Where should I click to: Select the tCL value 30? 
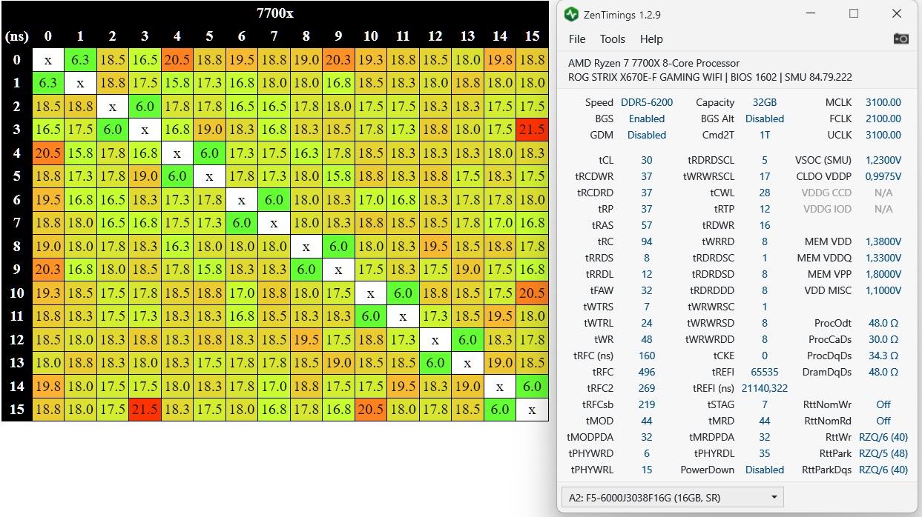click(647, 160)
